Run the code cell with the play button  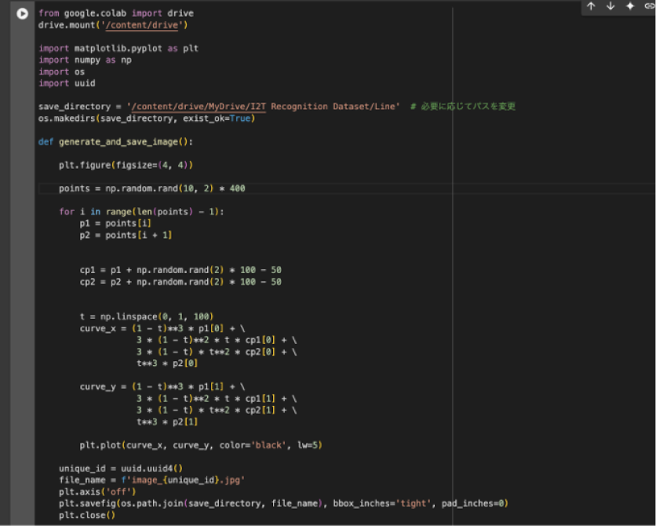(22, 14)
